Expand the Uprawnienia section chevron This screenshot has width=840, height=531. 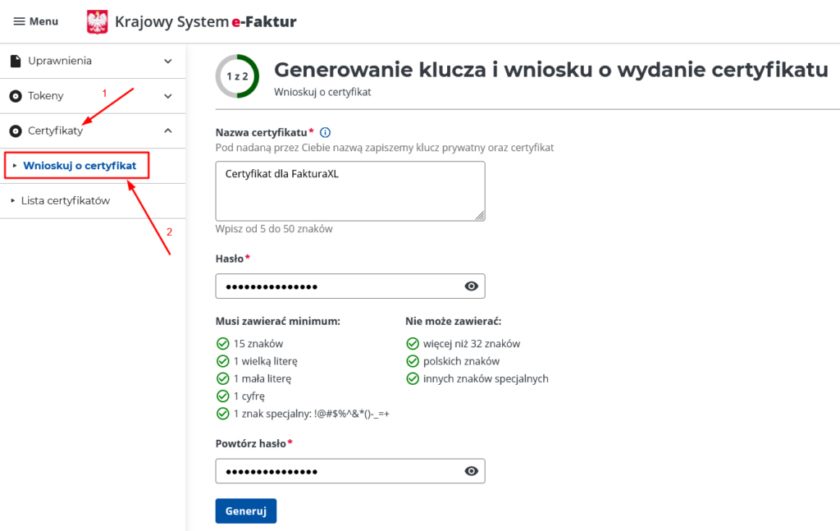tap(168, 61)
